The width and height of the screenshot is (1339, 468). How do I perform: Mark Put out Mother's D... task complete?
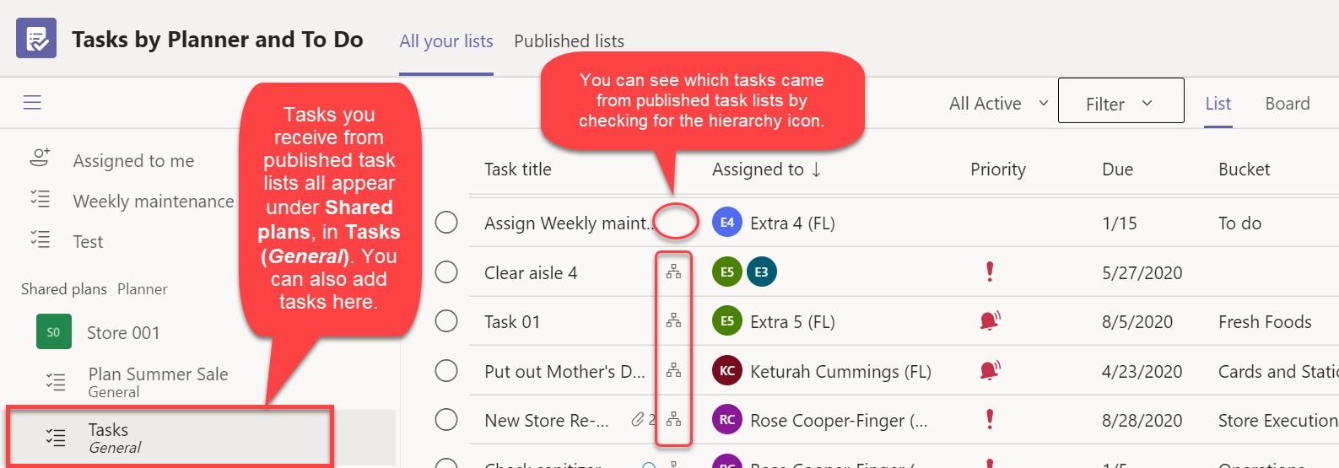pos(446,370)
